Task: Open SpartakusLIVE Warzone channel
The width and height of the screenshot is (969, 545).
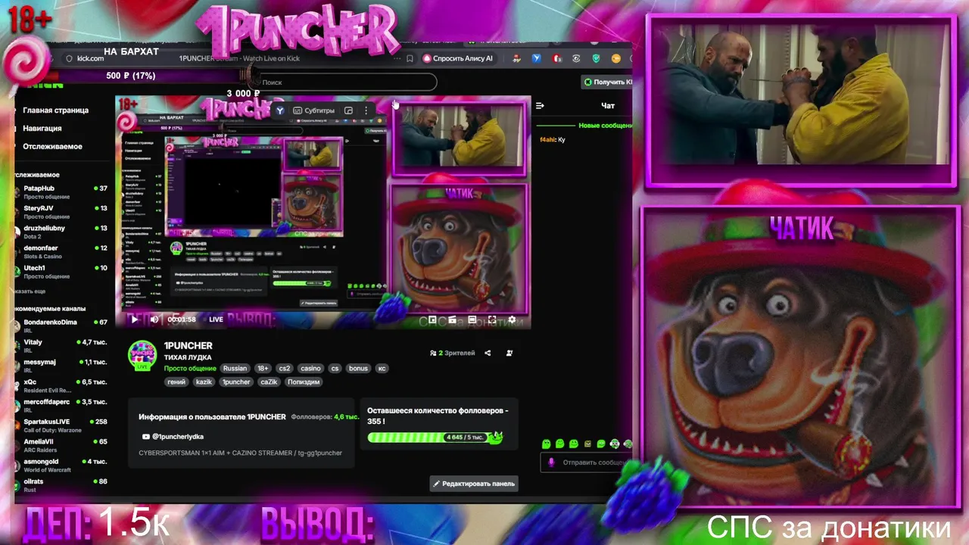Action: 62,425
